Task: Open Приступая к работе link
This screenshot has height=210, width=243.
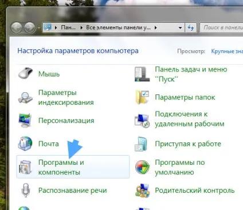Action: point(188,144)
